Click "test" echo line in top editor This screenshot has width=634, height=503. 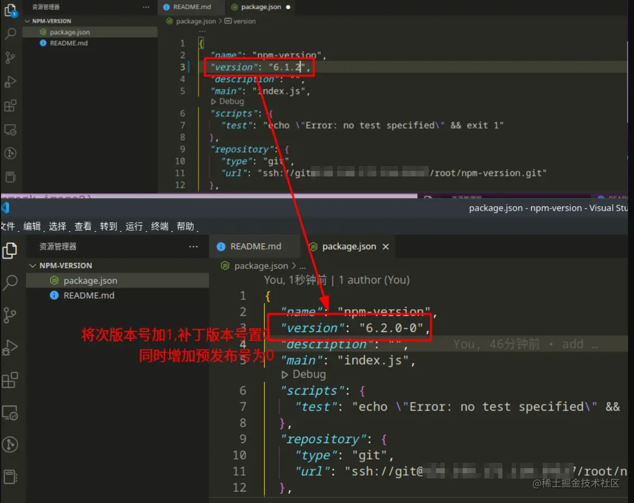pyautogui.click(x=363, y=125)
